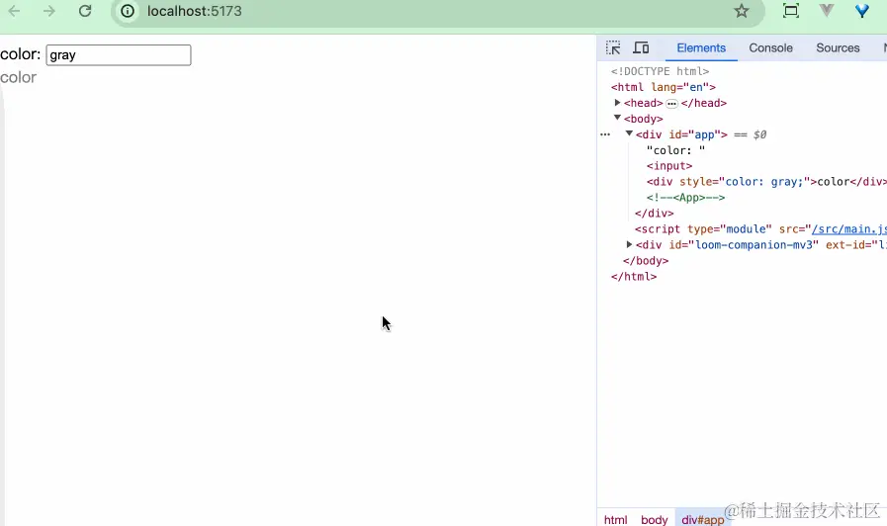The width and height of the screenshot is (887, 526).
Task: Expand the loom-companion-mv3 div node
Action: pos(629,244)
